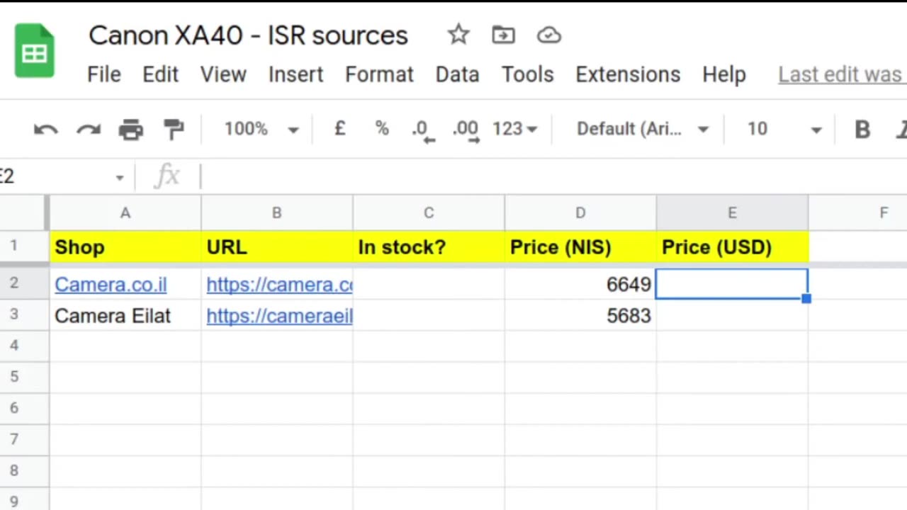Open the Help menu
Screen dimensions: 907x510
pyautogui.click(x=724, y=74)
